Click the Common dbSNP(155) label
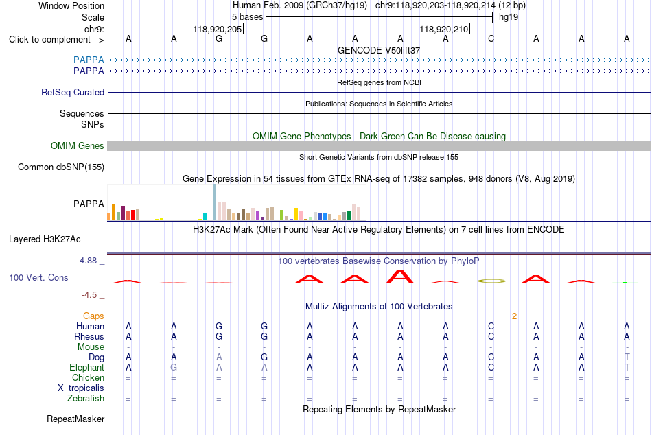Screen dimensions: 652x435 (x=60, y=167)
